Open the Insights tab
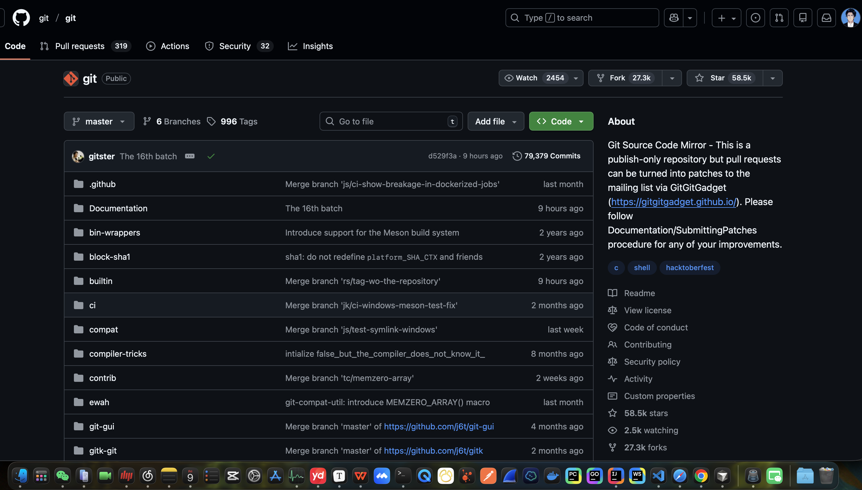Viewport: 862px width, 490px height. click(x=317, y=46)
